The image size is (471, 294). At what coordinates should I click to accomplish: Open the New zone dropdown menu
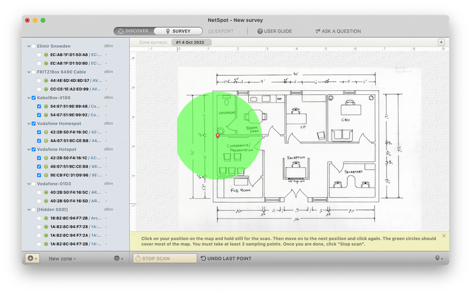tap(62, 259)
